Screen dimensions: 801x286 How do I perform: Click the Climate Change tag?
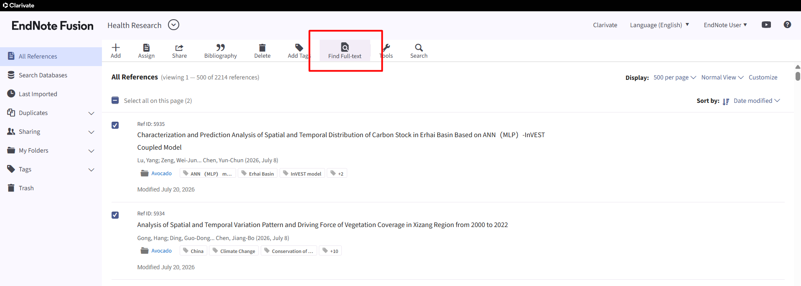[x=234, y=251]
